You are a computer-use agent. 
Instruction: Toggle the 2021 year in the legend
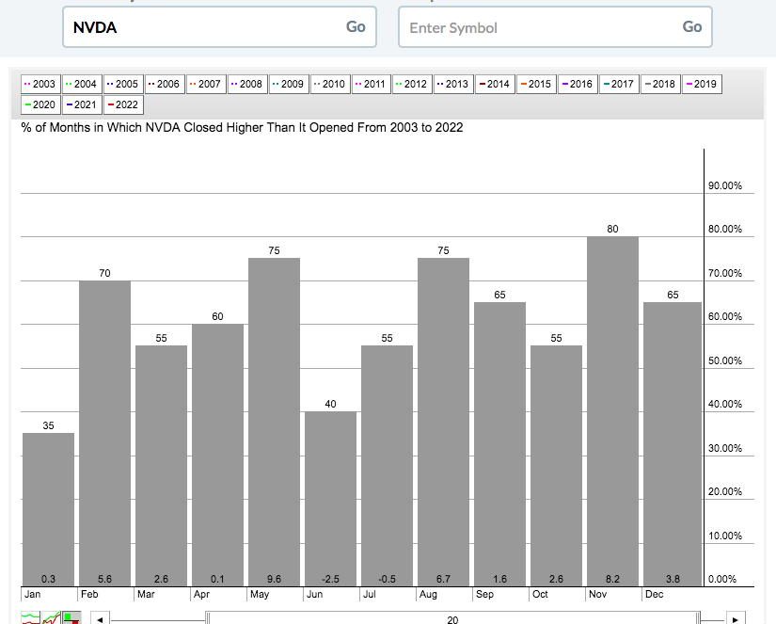point(82,105)
